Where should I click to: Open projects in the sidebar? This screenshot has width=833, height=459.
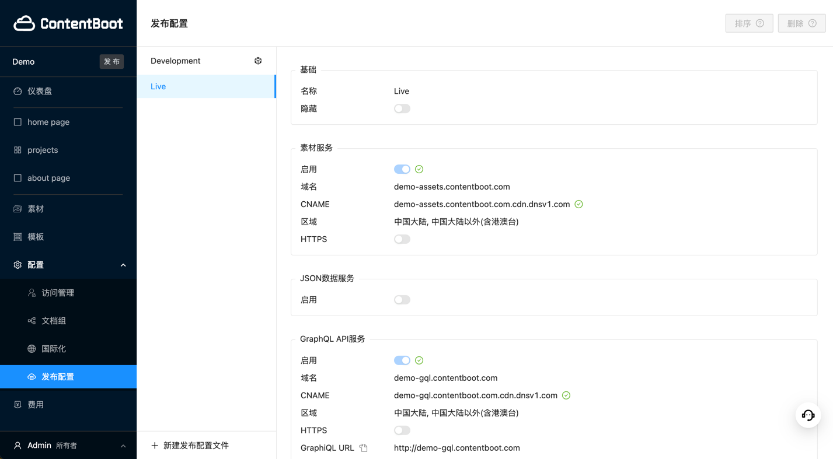coord(68,150)
